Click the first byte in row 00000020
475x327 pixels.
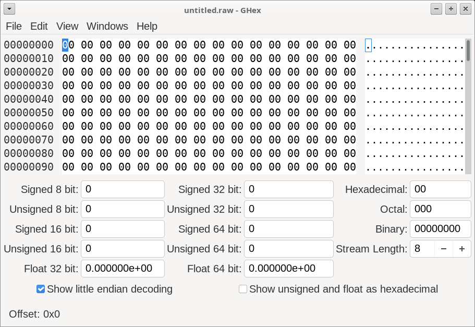coord(68,72)
